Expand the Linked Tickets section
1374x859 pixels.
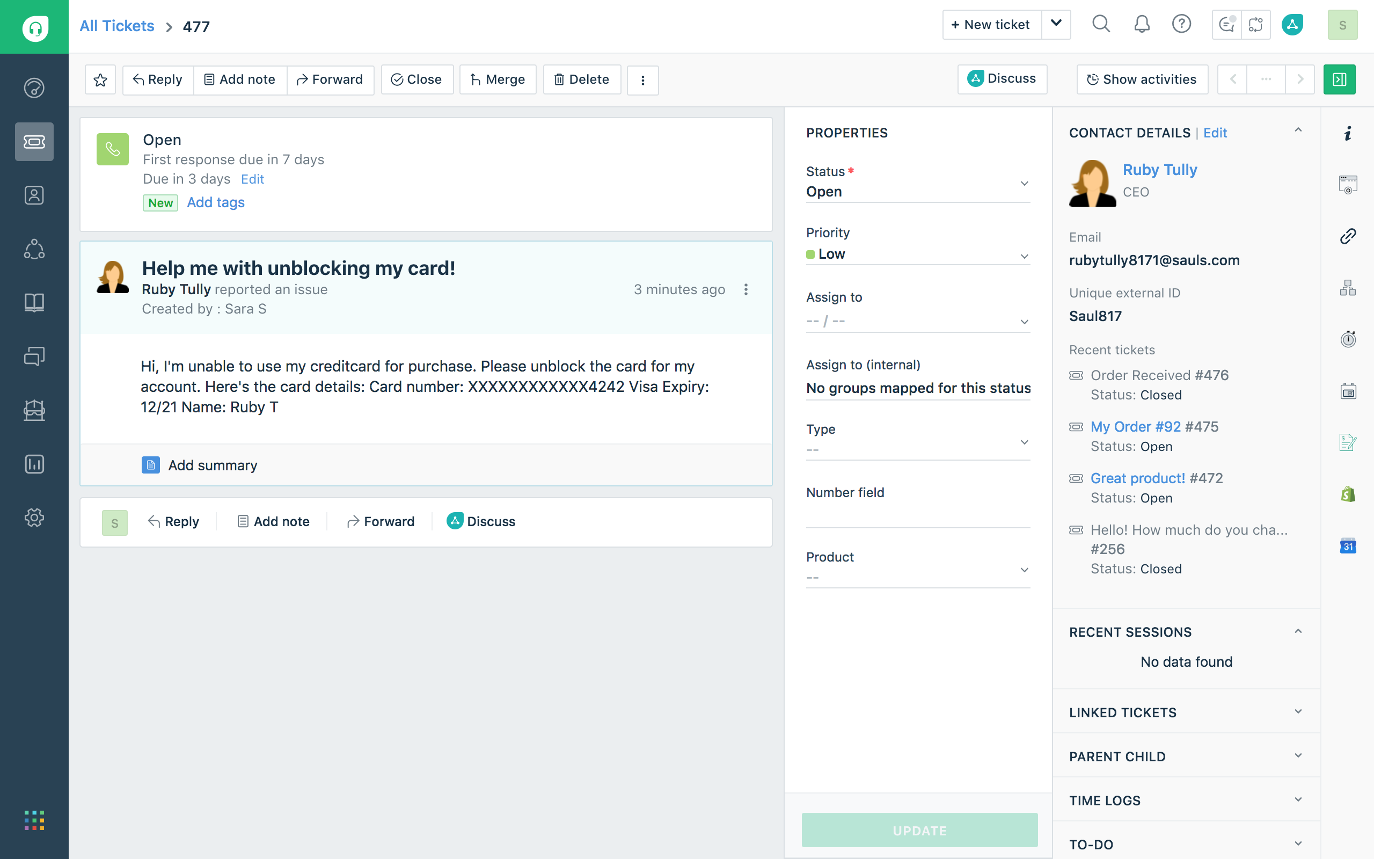tap(1298, 712)
